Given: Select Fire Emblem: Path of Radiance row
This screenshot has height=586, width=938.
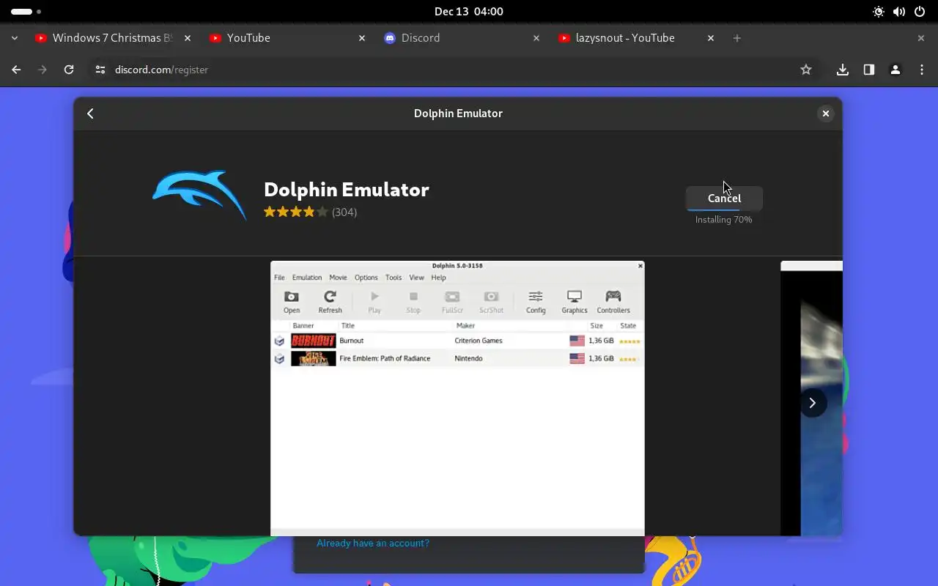Looking at the screenshot, I should click(457, 358).
